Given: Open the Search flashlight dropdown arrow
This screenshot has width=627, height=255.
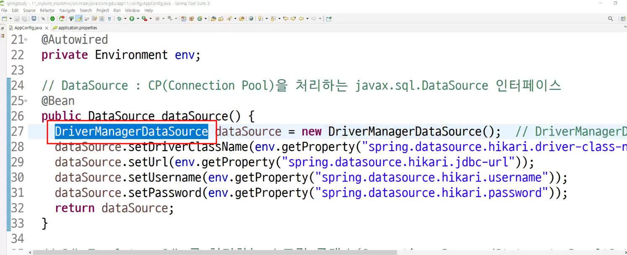Looking at the screenshot, I should [235, 18].
